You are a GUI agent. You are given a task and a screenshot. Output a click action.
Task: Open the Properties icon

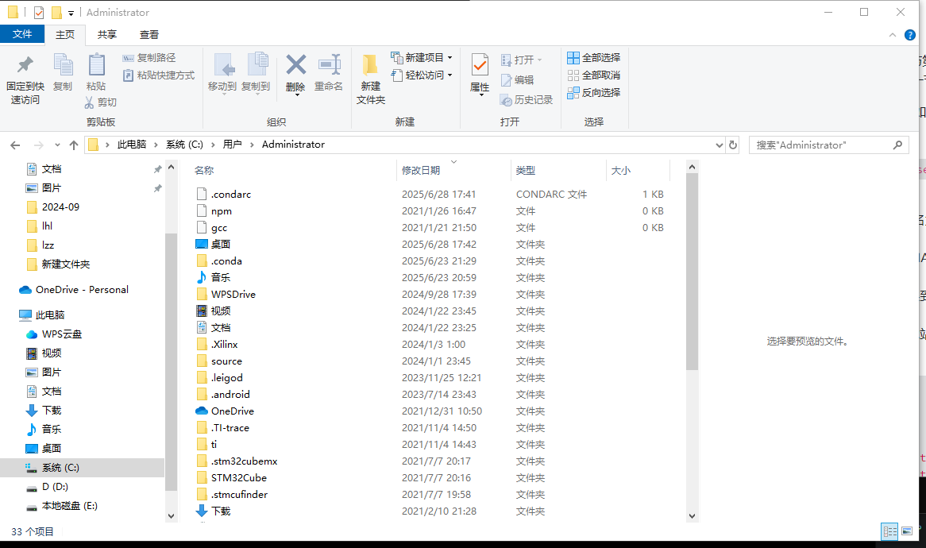480,74
